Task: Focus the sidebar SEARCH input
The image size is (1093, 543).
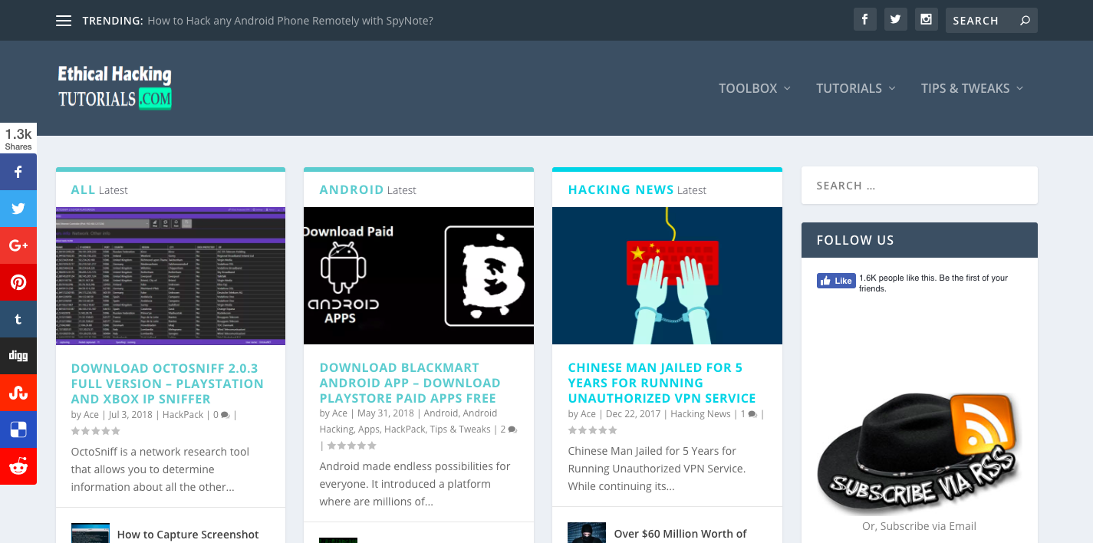Action: (919, 186)
